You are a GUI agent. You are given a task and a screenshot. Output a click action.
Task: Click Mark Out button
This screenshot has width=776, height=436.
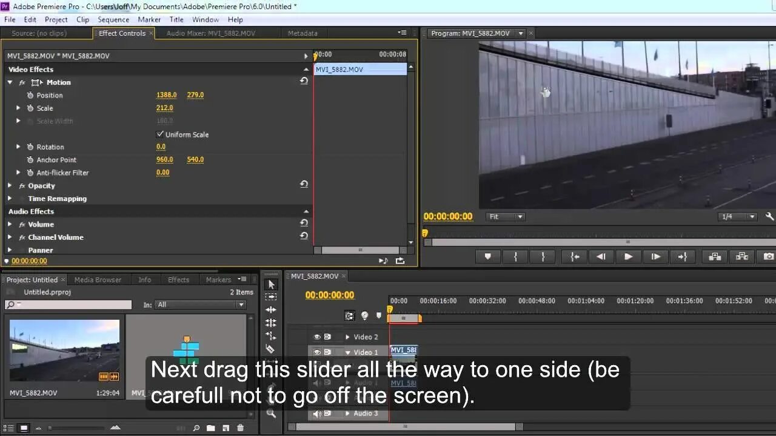pos(543,257)
